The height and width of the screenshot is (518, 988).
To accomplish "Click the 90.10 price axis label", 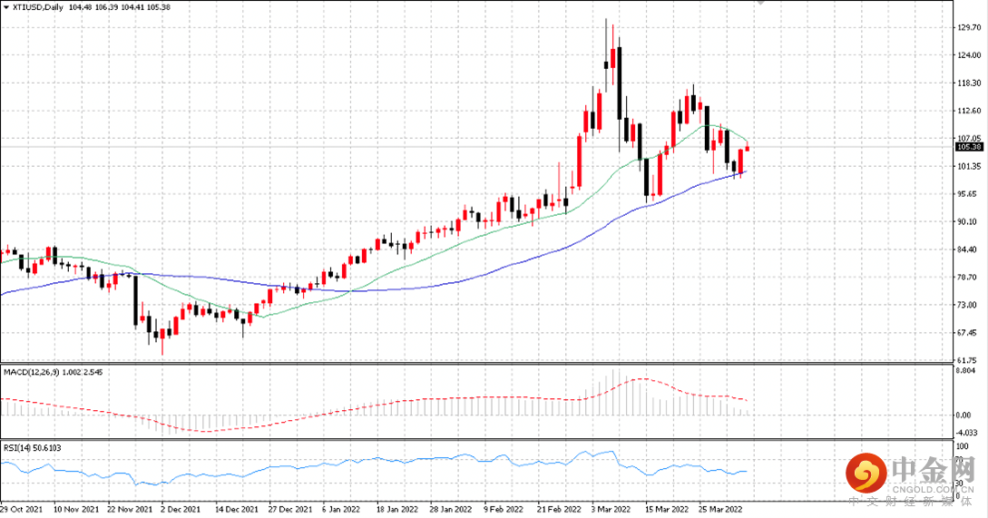I will click(x=967, y=222).
